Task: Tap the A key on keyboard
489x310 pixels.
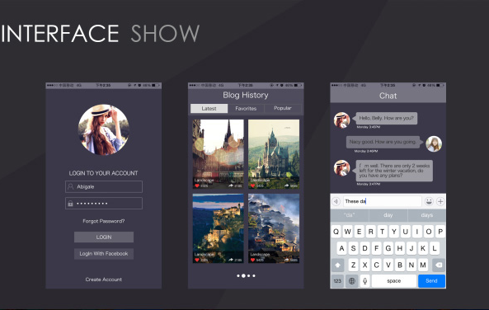Action: coord(341,248)
